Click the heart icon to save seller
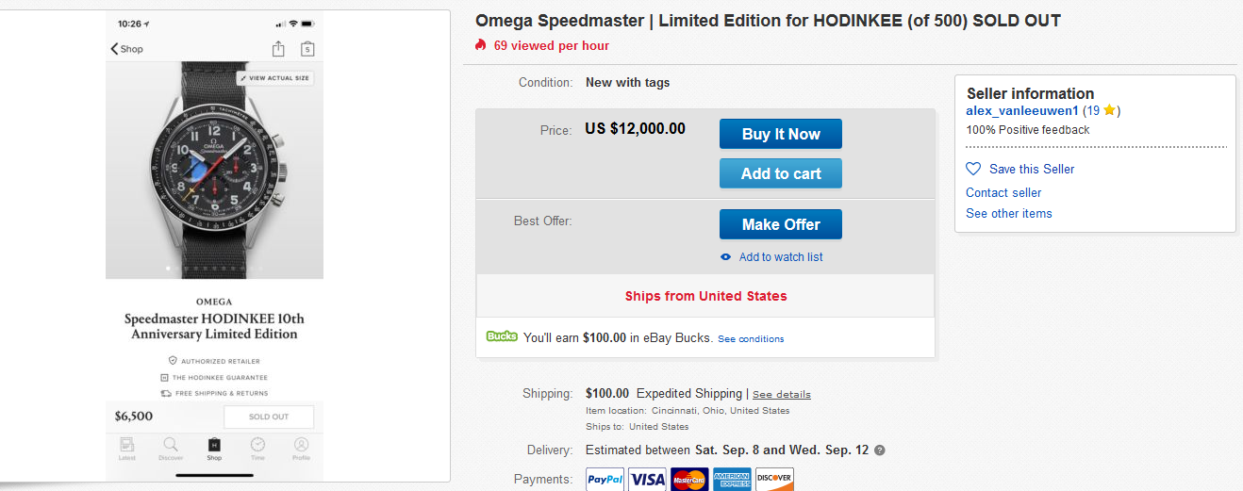The height and width of the screenshot is (491, 1243). 974,169
